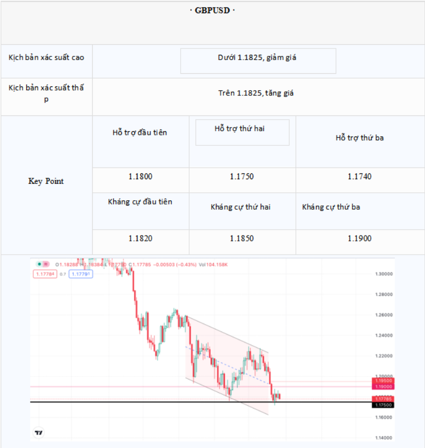Select the 1.19000 pink price label
The height and width of the screenshot is (448, 425).
click(383, 386)
